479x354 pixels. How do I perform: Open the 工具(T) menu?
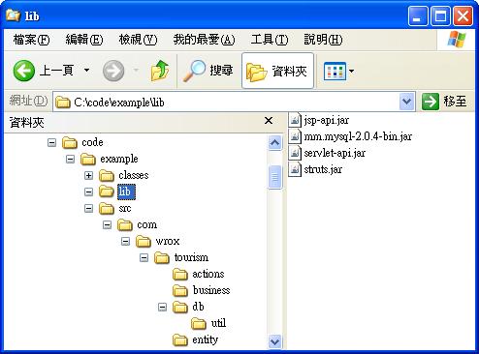pyautogui.click(x=270, y=40)
